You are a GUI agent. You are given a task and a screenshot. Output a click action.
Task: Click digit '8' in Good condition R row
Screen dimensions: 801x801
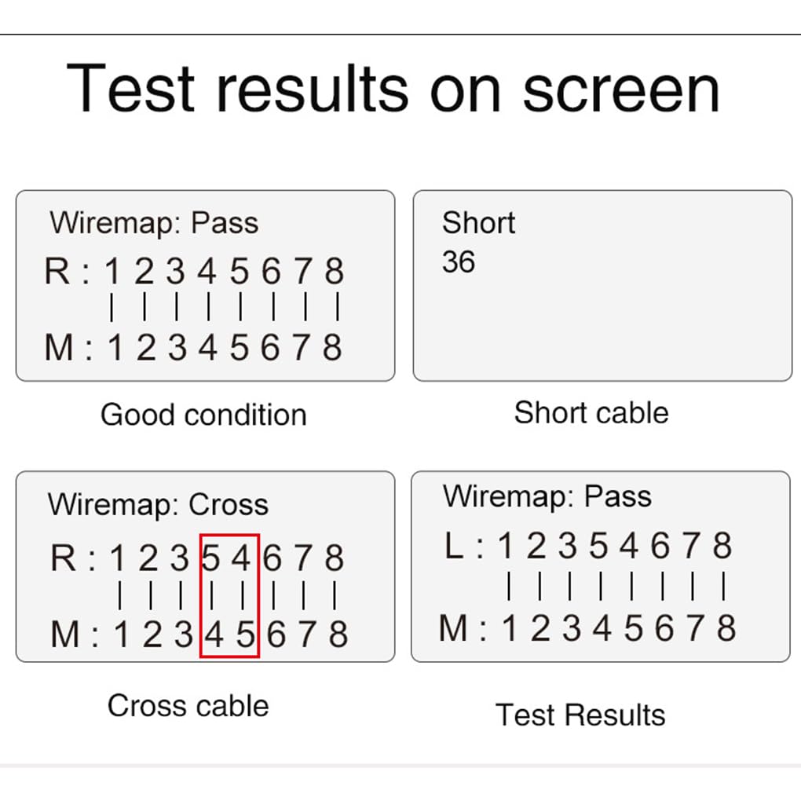click(x=334, y=271)
